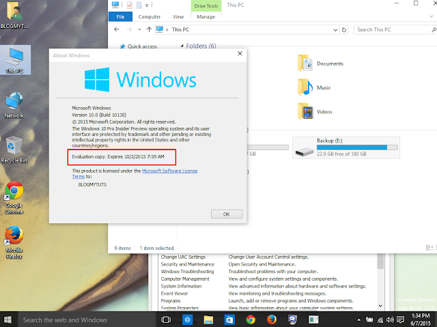Open the Music folder
This screenshot has height=327, width=437.
coord(314,87)
